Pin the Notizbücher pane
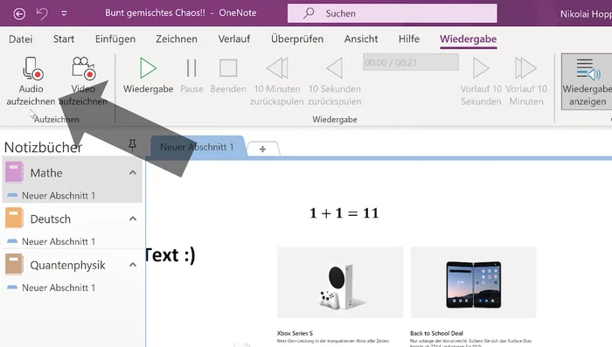612x347 pixels. (x=132, y=145)
